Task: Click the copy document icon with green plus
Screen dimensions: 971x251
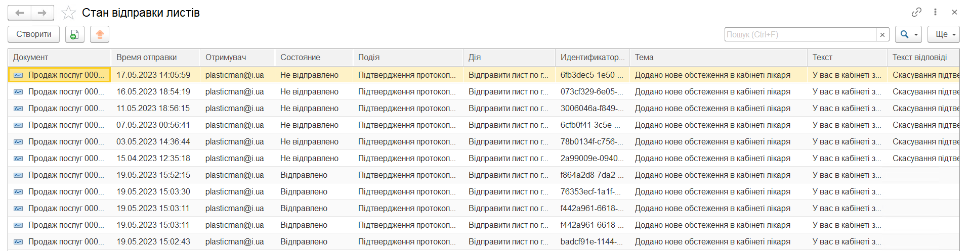Action: [x=74, y=34]
